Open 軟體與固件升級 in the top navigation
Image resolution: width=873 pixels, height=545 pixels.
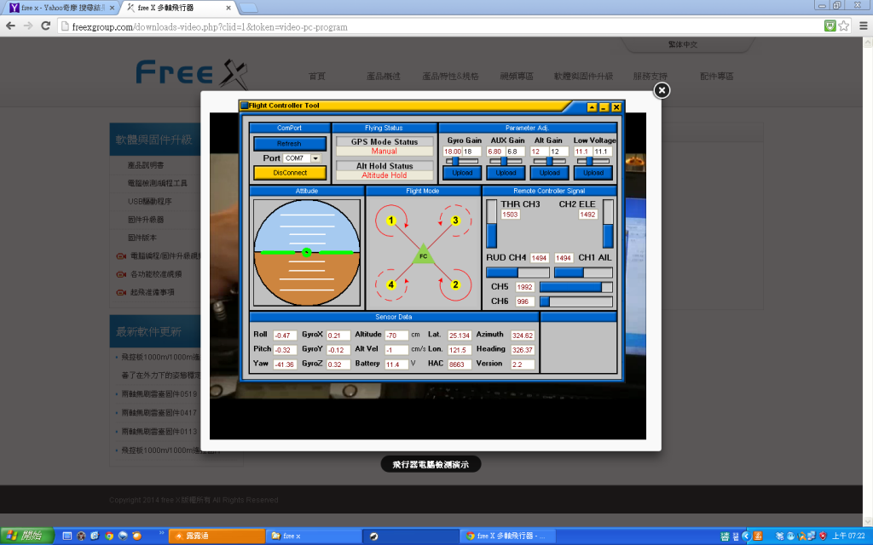(583, 76)
